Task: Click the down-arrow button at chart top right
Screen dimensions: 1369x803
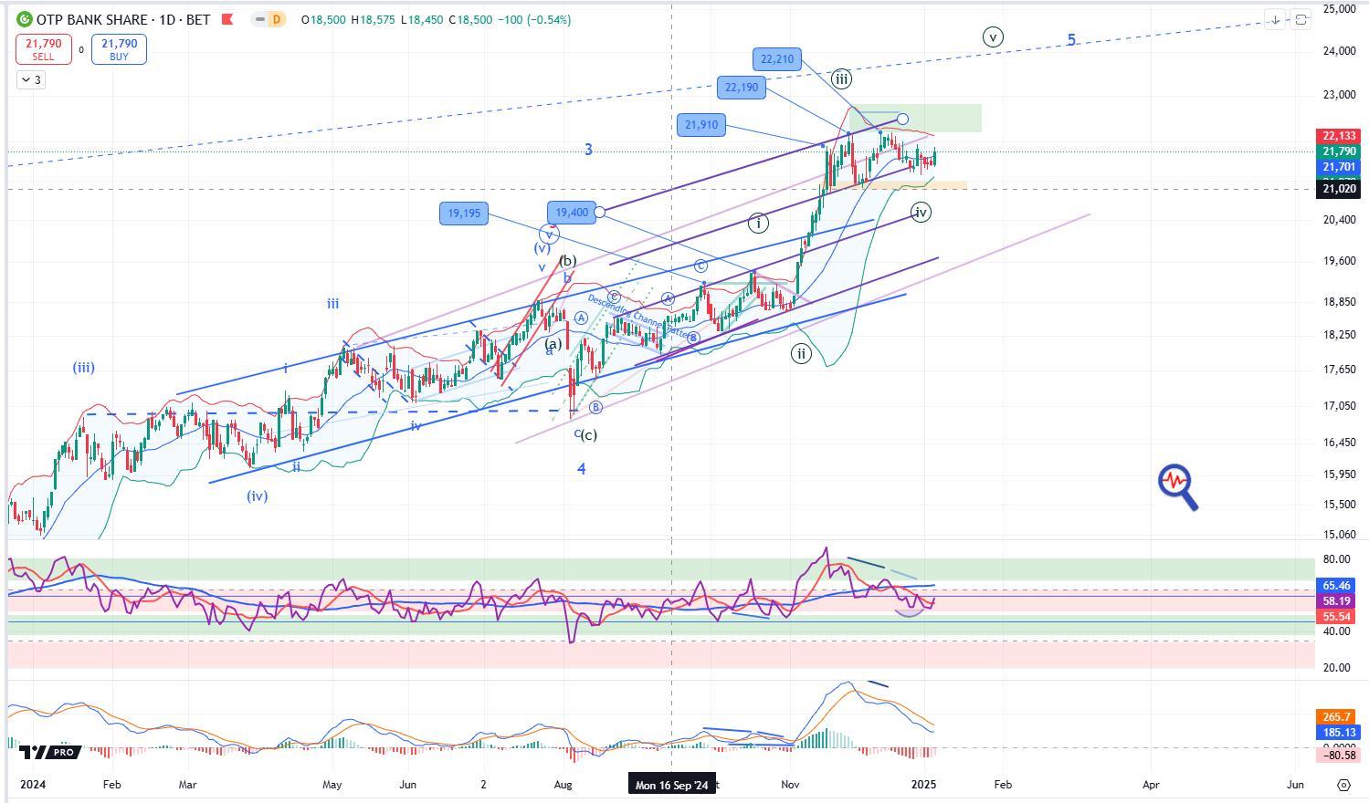Action: point(1274,19)
